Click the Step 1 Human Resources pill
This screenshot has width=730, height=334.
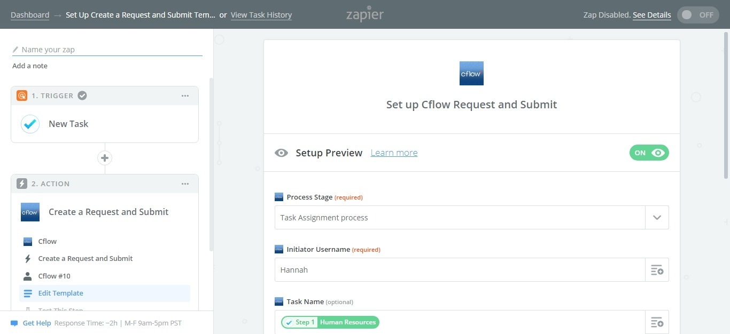point(330,322)
